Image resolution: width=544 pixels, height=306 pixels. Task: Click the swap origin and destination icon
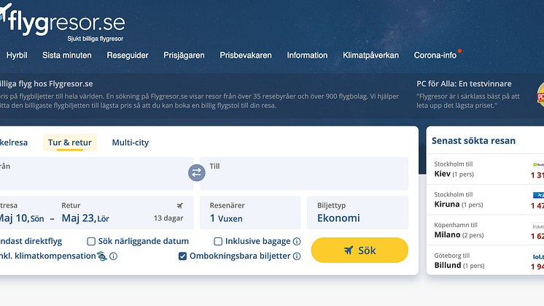coord(197,173)
